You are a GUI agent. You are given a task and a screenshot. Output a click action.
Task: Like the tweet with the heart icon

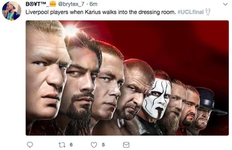point(94,145)
